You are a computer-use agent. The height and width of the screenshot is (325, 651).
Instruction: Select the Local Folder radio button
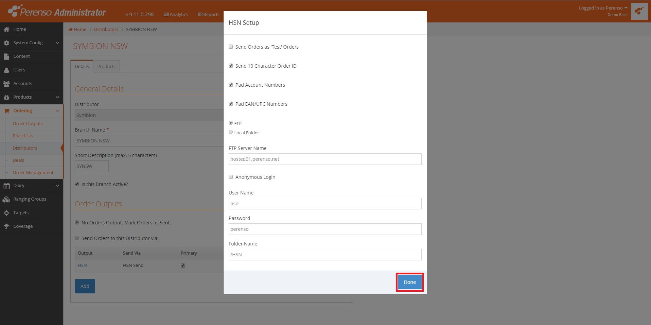[x=231, y=132]
